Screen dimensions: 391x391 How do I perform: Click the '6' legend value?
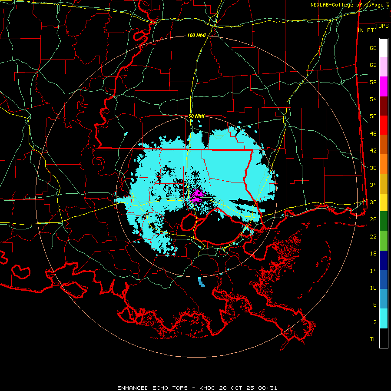tap(375, 305)
